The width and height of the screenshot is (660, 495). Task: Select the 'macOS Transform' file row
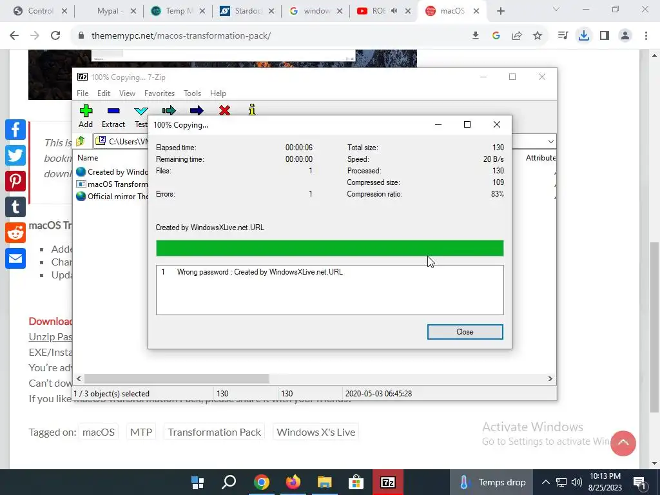[x=112, y=184]
